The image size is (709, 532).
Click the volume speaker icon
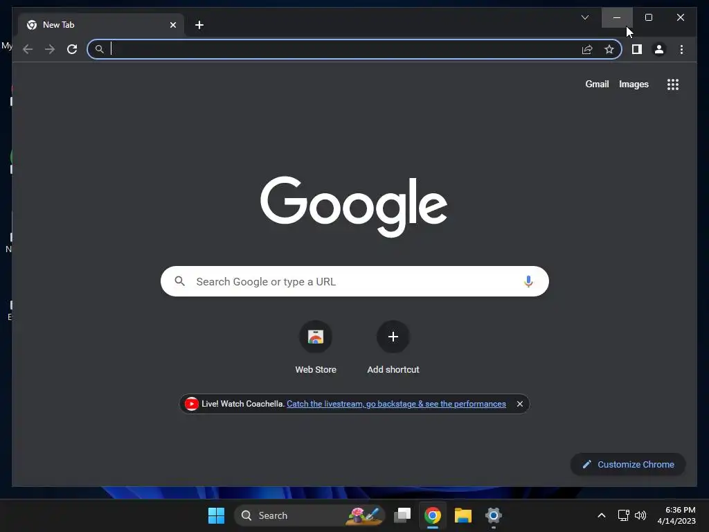click(640, 515)
